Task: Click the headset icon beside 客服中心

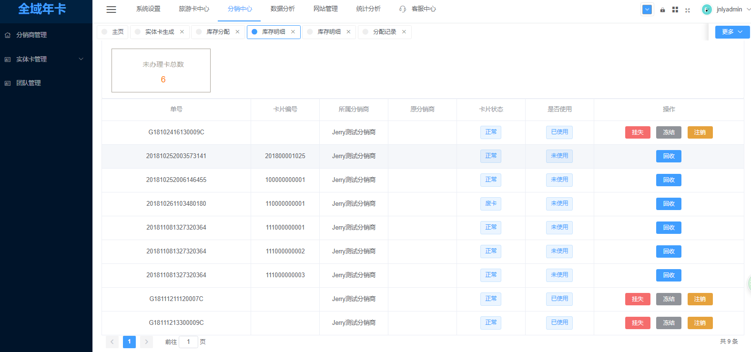Action: pos(403,9)
